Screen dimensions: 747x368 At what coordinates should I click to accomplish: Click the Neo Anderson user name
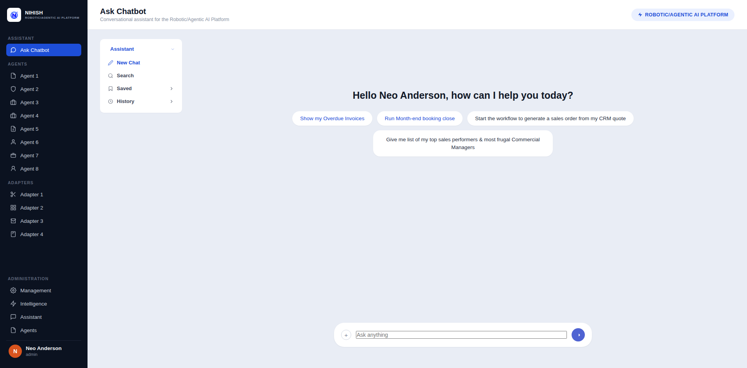click(x=44, y=348)
